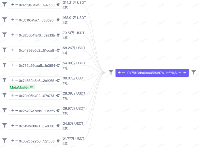The width and height of the screenshot is (199, 150).
Task: Select address 0x7d352b8c6...2e1065
Action: coord(37,81)
